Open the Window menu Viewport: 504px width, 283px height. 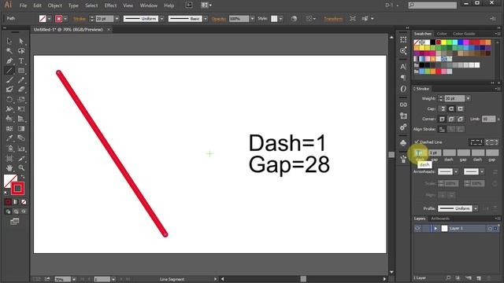(x=149, y=6)
